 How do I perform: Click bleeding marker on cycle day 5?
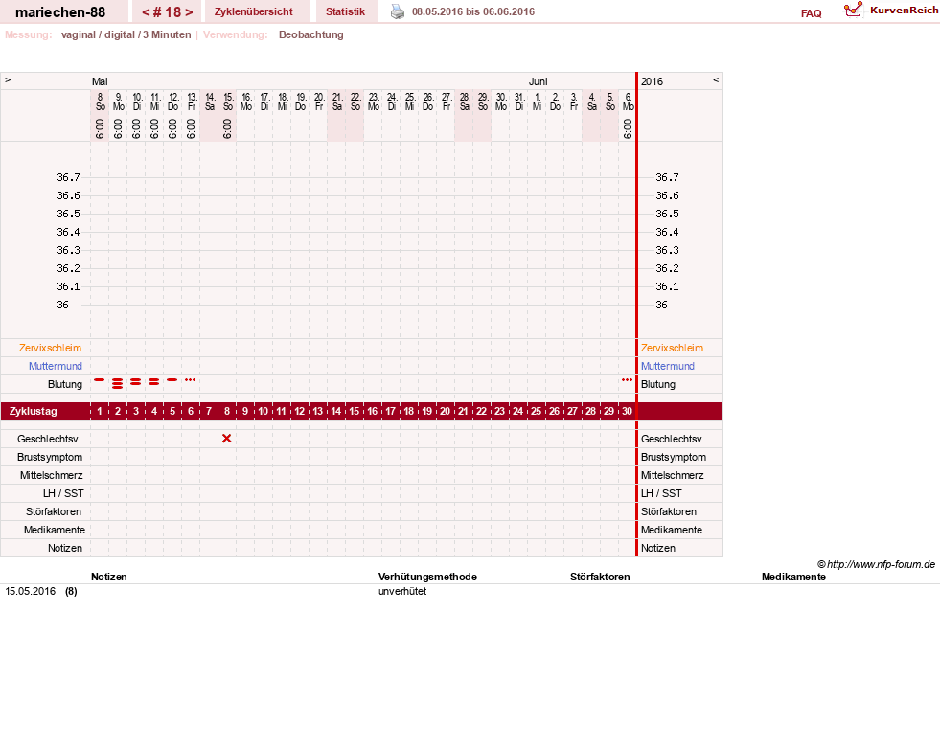point(172,380)
